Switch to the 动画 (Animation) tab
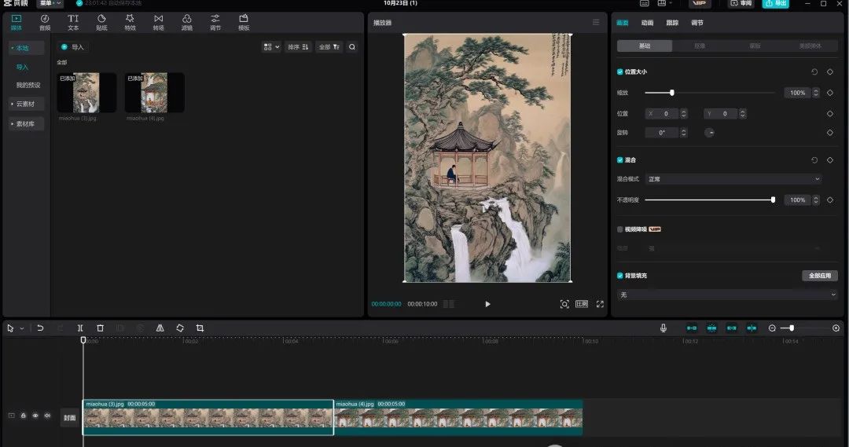849x447 pixels. pos(647,23)
